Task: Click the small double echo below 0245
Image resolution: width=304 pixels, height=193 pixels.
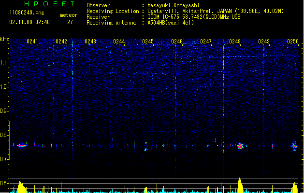Action: coord(146,147)
